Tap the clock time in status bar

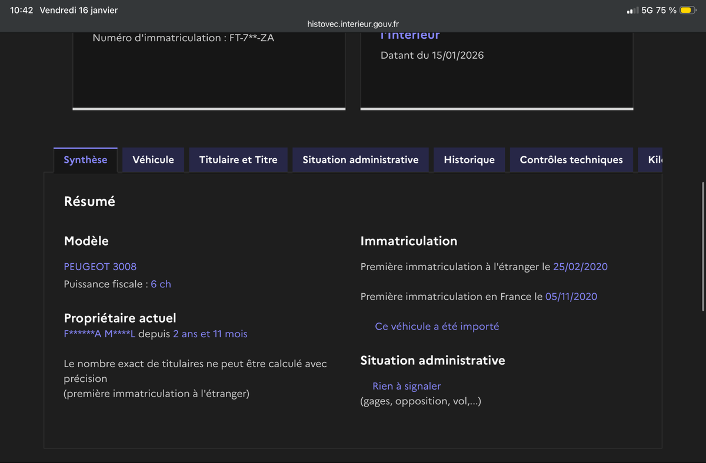(x=22, y=11)
